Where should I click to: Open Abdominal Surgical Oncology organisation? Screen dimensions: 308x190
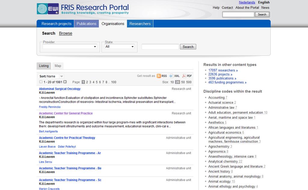click(x=60, y=89)
